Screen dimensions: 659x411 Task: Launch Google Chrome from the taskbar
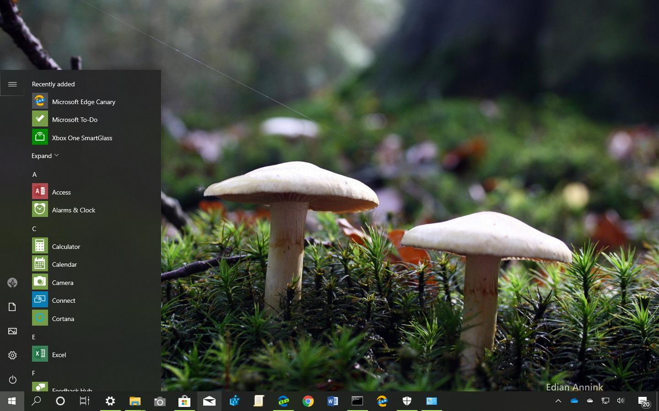click(x=308, y=401)
